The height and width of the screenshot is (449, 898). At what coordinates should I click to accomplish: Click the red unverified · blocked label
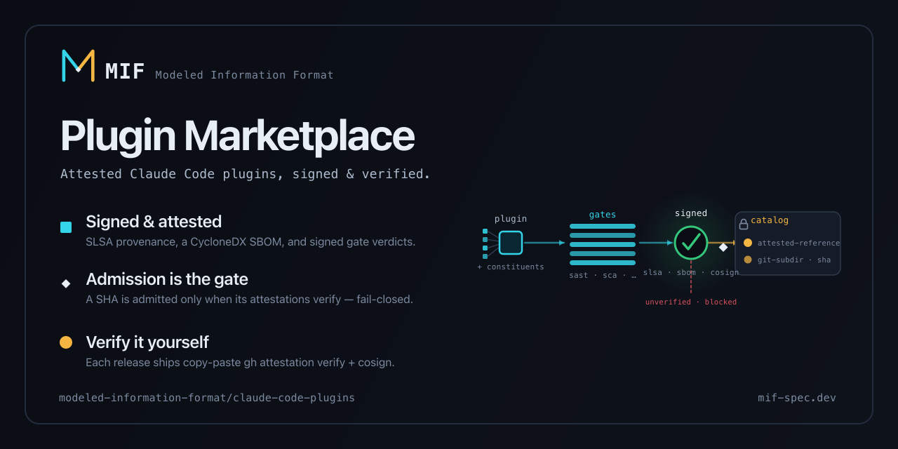click(691, 302)
